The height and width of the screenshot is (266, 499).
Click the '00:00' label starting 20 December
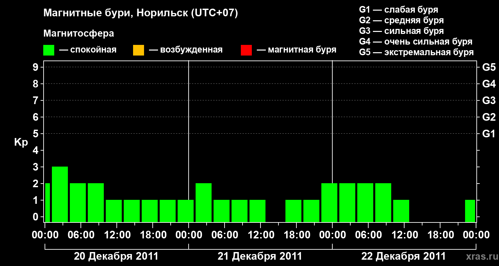pyautogui.click(x=45, y=235)
